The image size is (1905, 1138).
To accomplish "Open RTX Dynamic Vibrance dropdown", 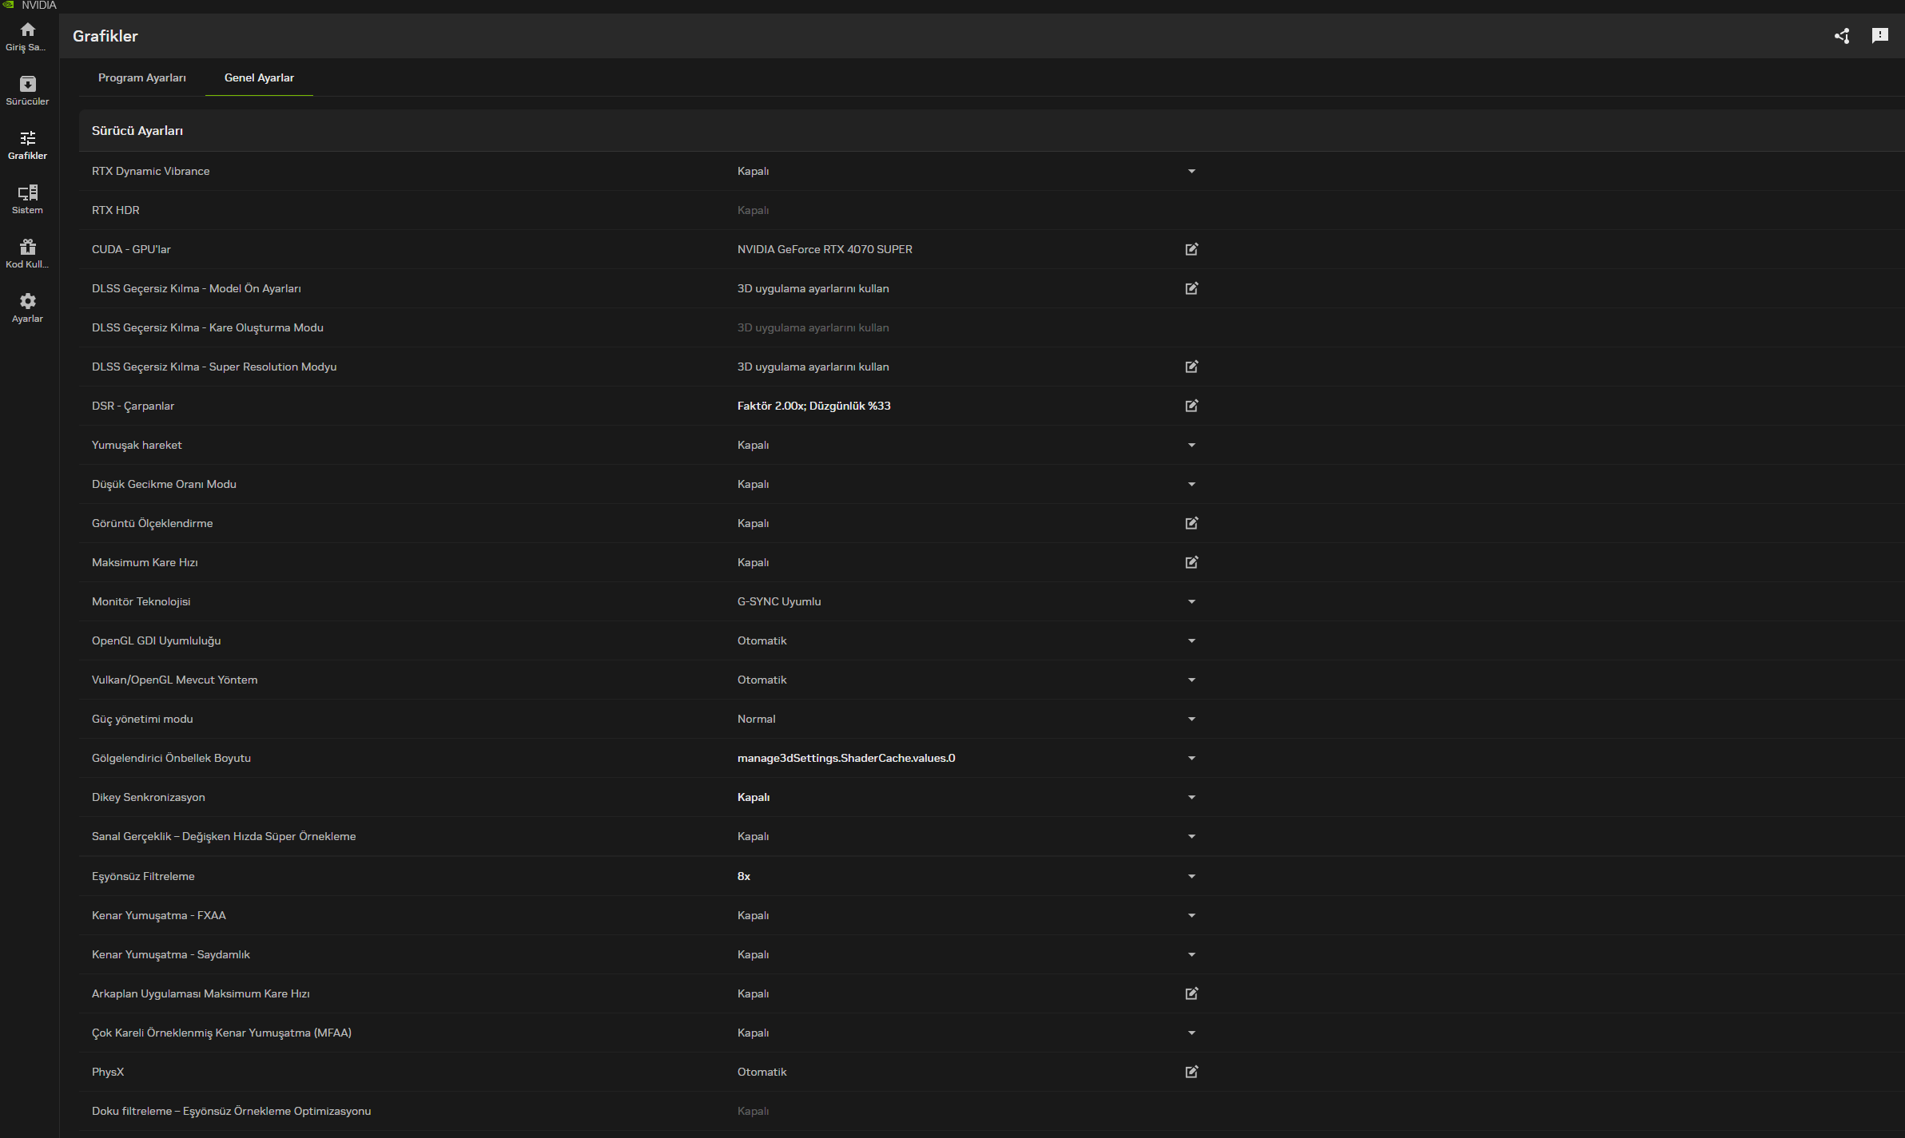I will tap(1191, 171).
